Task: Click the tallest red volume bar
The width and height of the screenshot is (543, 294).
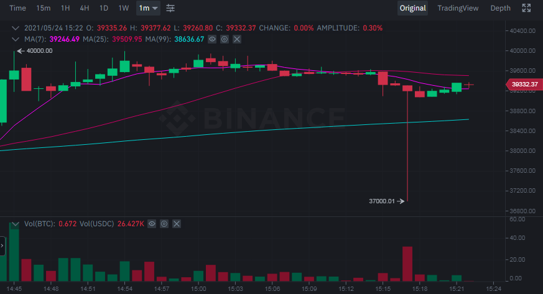Action: click(x=407, y=264)
